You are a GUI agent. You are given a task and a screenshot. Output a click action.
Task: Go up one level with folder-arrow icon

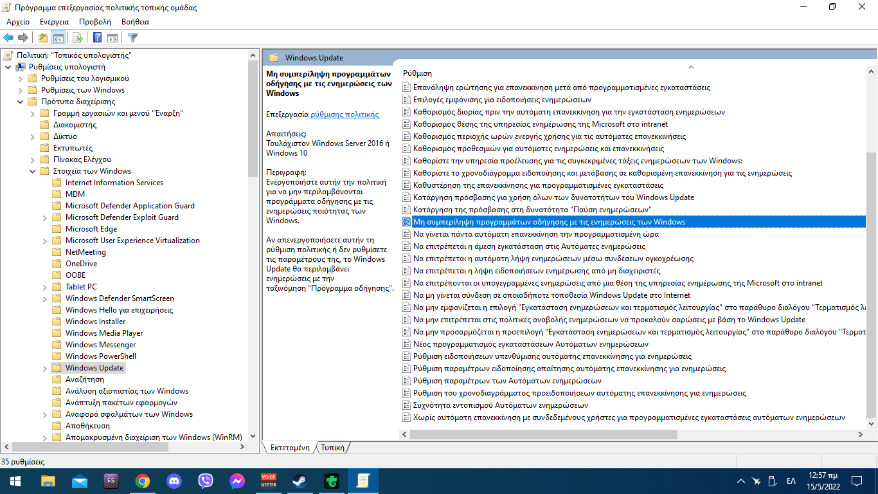coord(43,37)
